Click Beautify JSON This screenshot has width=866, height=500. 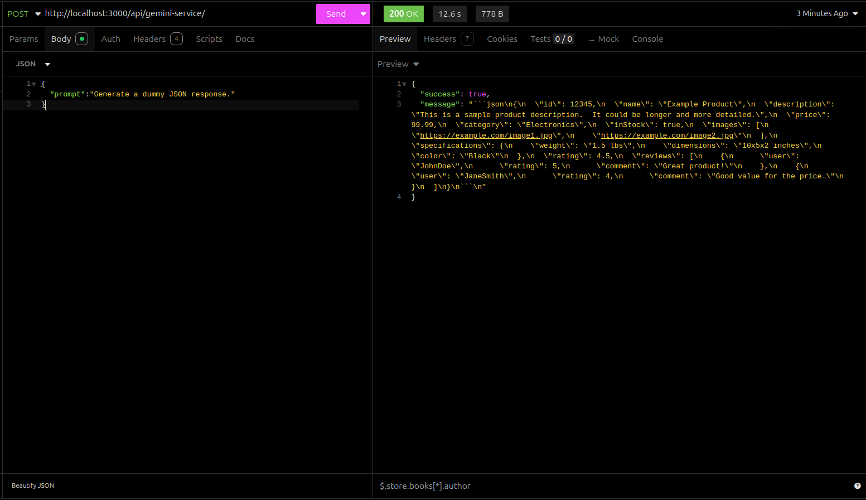point(32,486)
